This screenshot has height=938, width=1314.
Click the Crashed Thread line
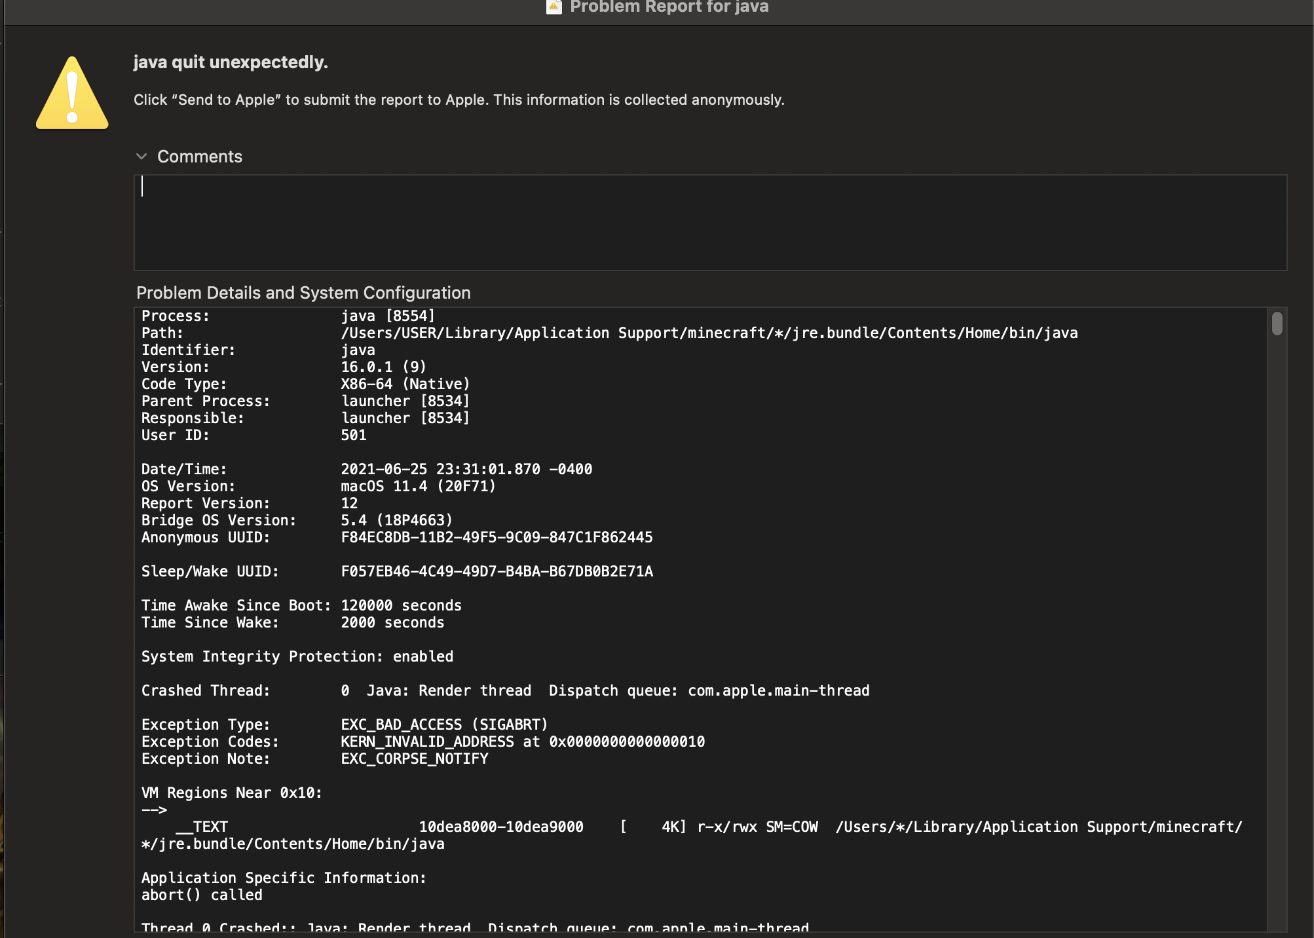[x=504, y=690]
